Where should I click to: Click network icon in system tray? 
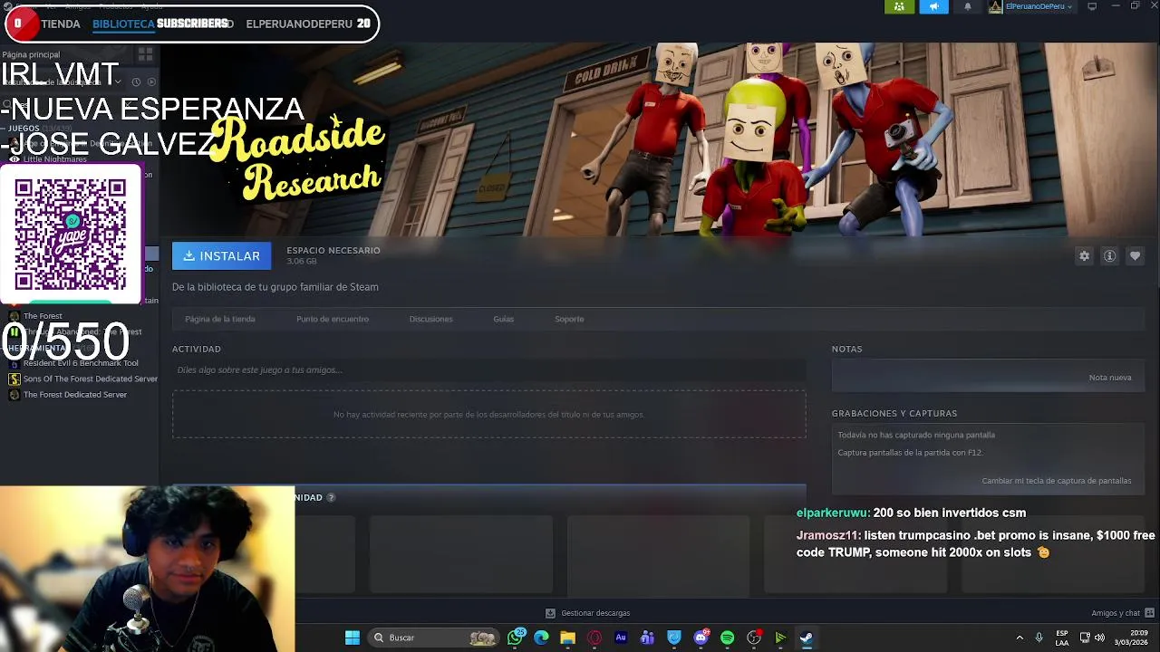(x=1085, y=638)
